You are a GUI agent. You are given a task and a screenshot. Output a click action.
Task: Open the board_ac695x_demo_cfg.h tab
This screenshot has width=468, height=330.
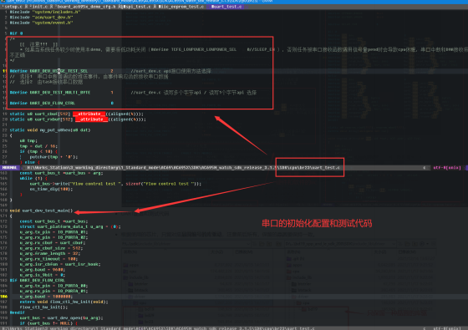(x=88, y=7)
